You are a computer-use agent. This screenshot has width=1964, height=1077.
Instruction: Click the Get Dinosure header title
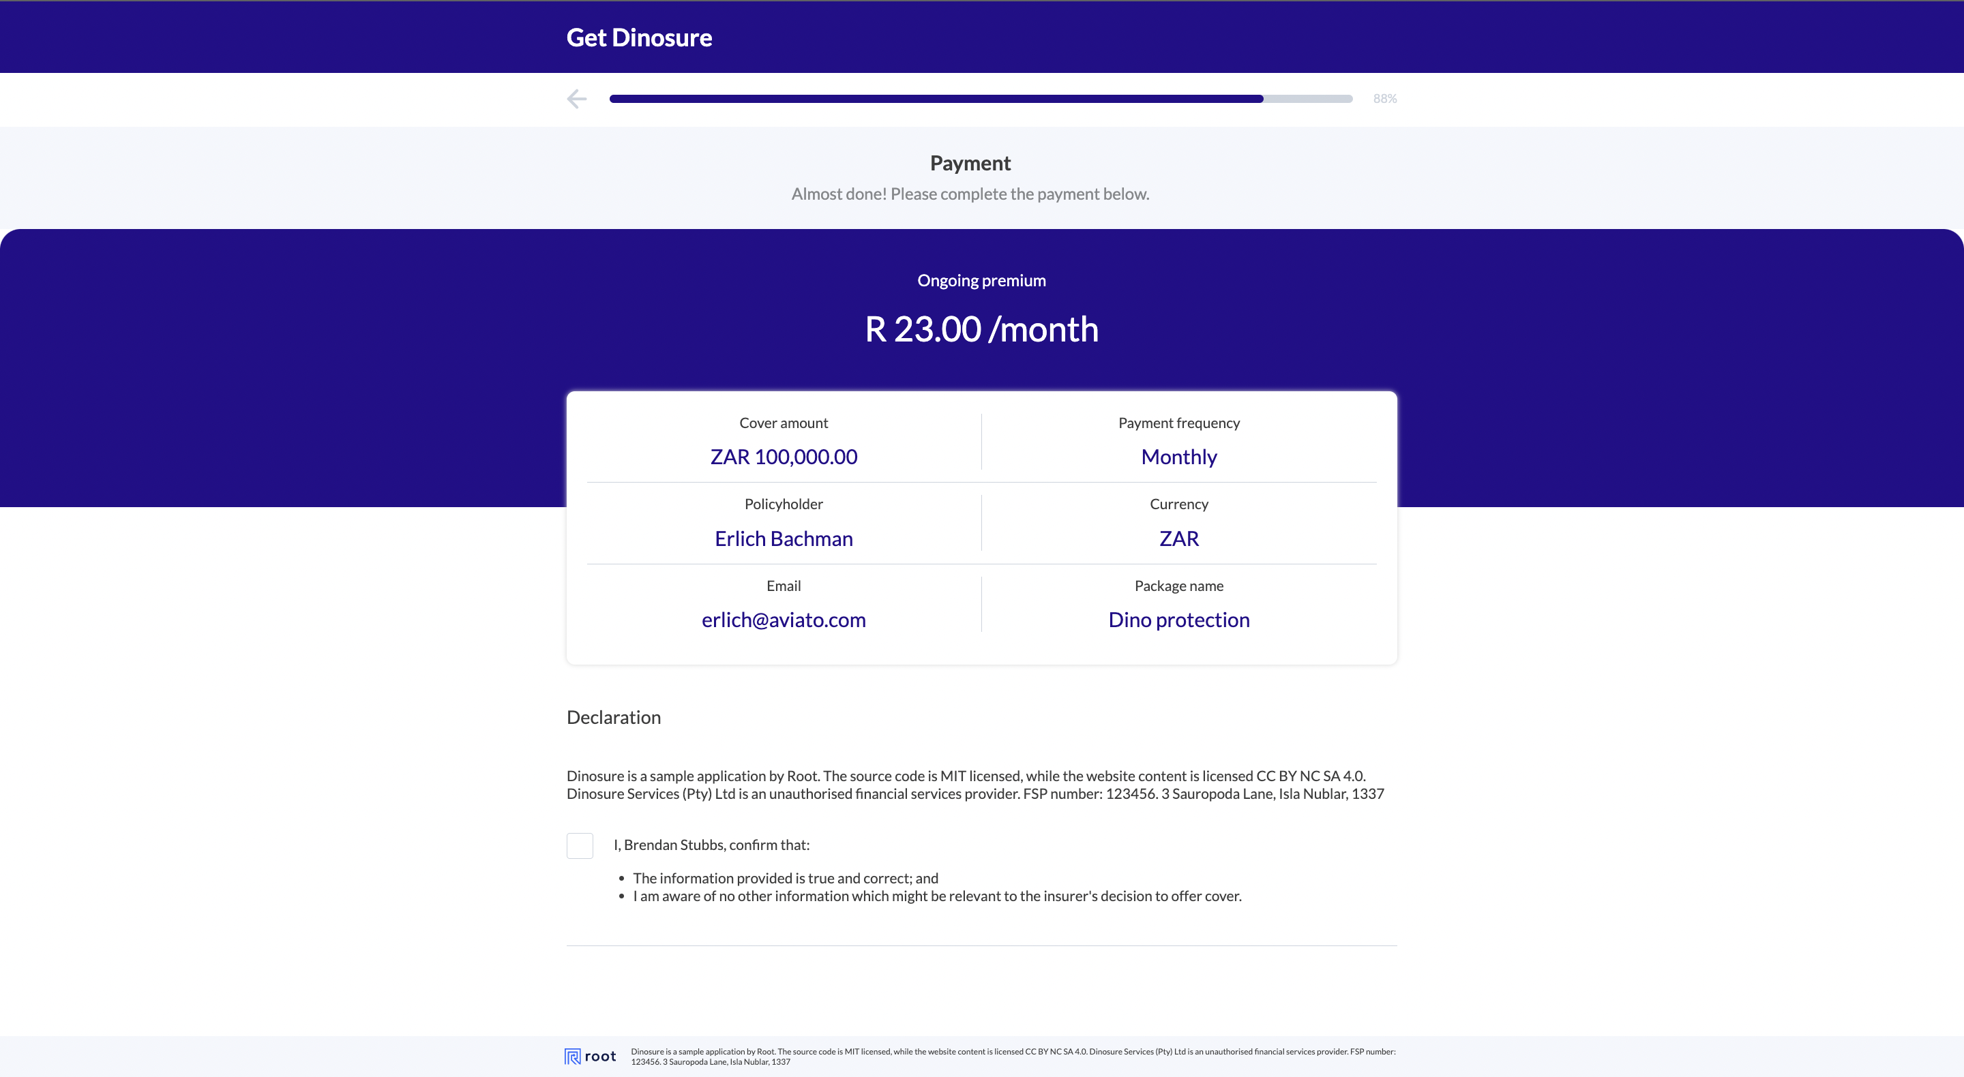[x=639, y=37]
